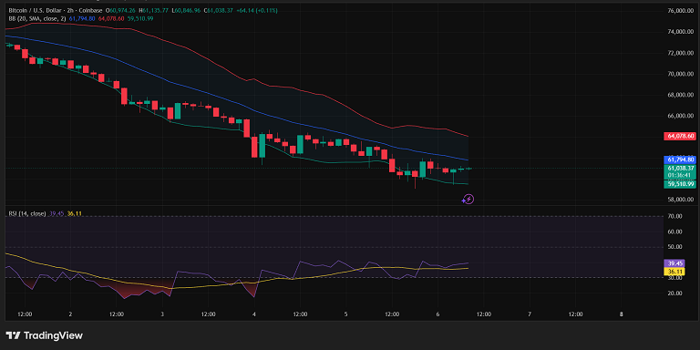Image resolution: width=700 pixels, height=350 pixels.
Task: Click the 20.00 RSI axis label
Action: pyautogui.click(x=674, y=293)
